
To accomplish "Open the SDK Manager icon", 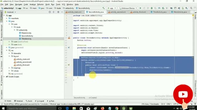I will (187, 8).
